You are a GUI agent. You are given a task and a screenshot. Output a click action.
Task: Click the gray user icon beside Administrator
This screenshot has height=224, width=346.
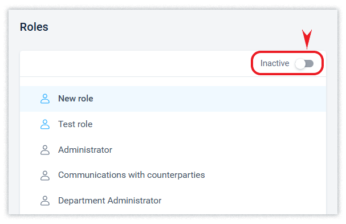click(45, 150)
